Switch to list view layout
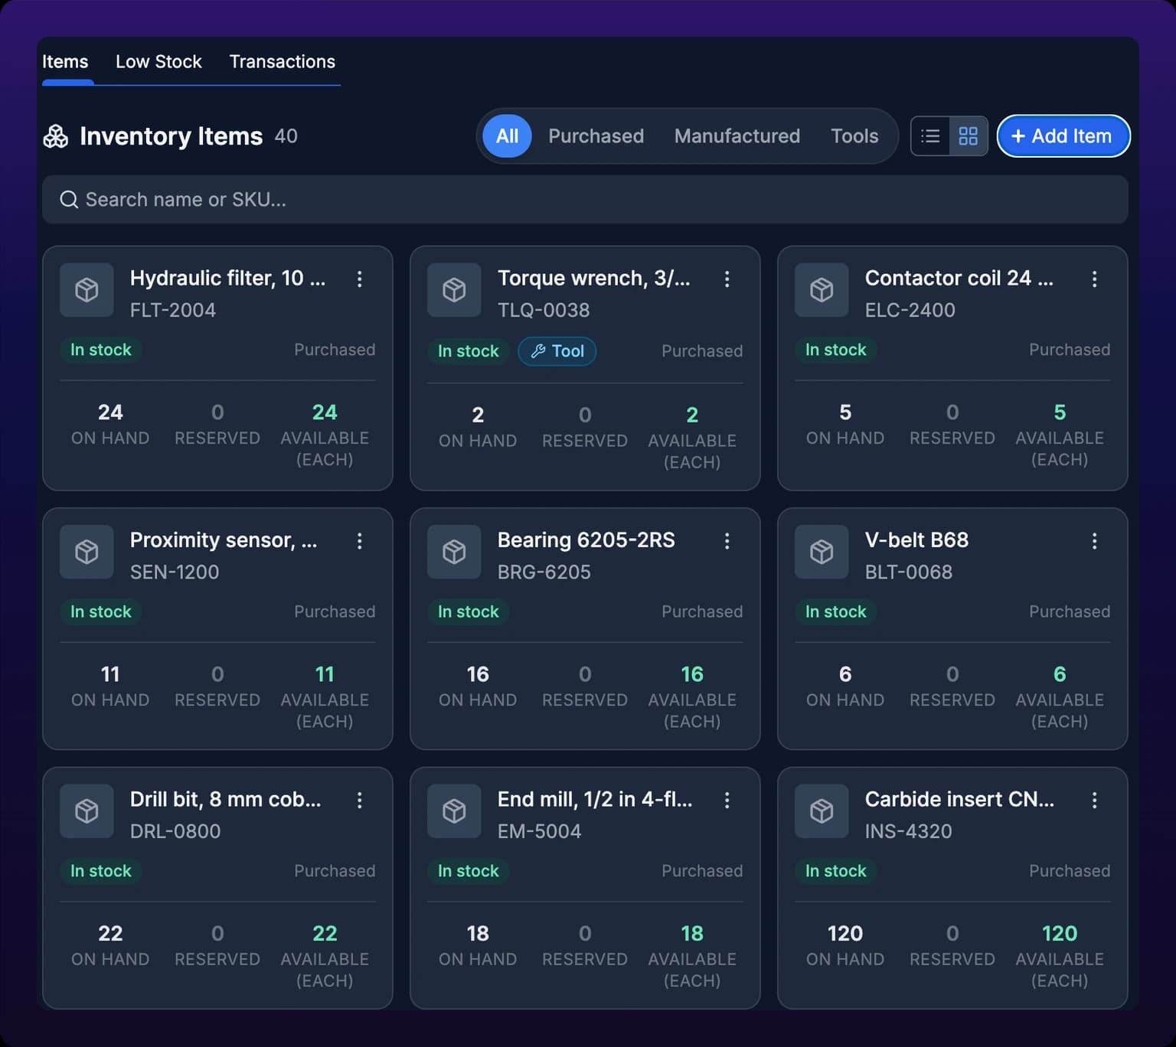This screenshot has height=1047, width=1176. (x=930, y=136)
